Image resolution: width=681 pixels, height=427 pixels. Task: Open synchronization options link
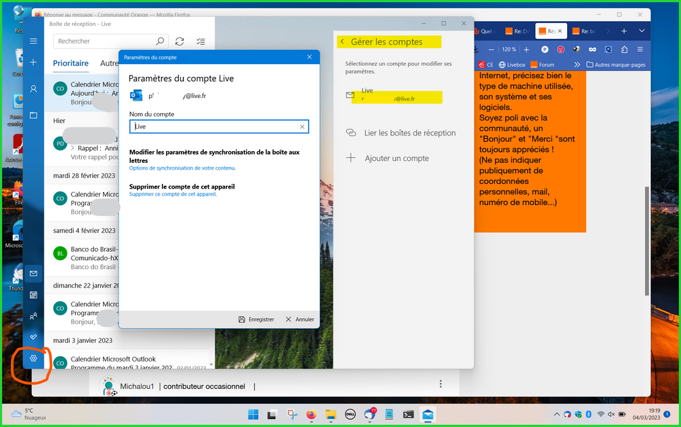[183, 168]
